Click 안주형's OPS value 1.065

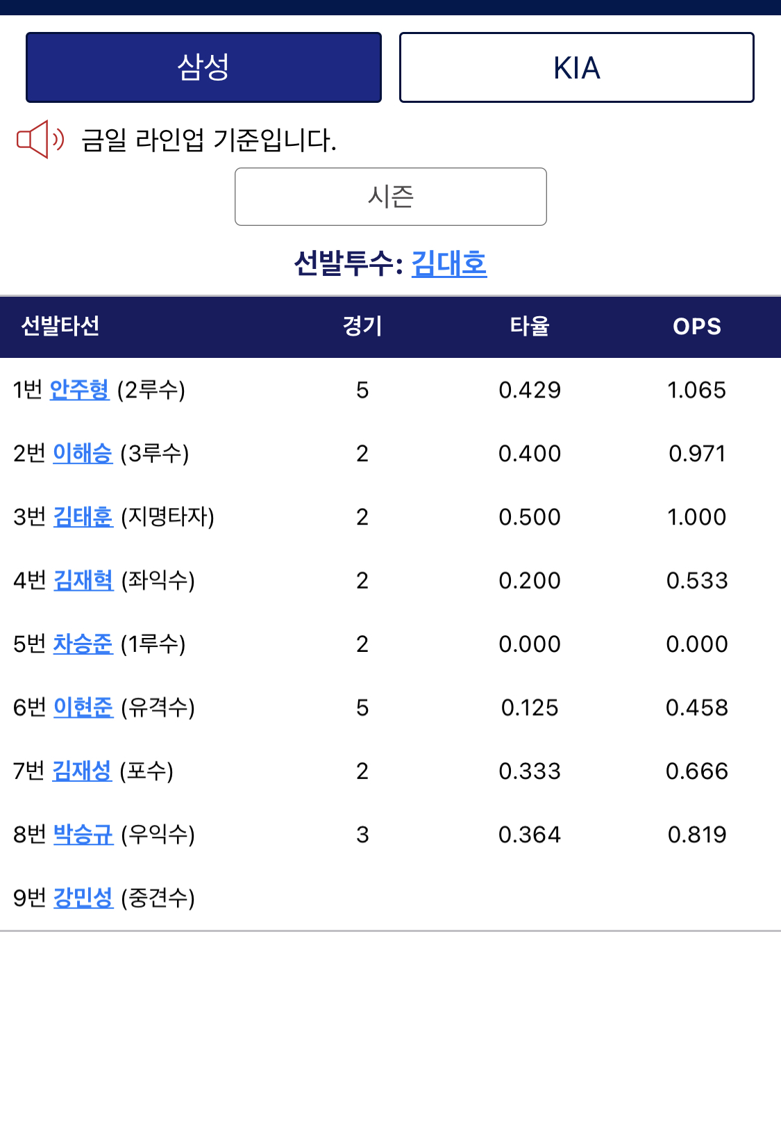pyautogui.click(x=697, y=390)
